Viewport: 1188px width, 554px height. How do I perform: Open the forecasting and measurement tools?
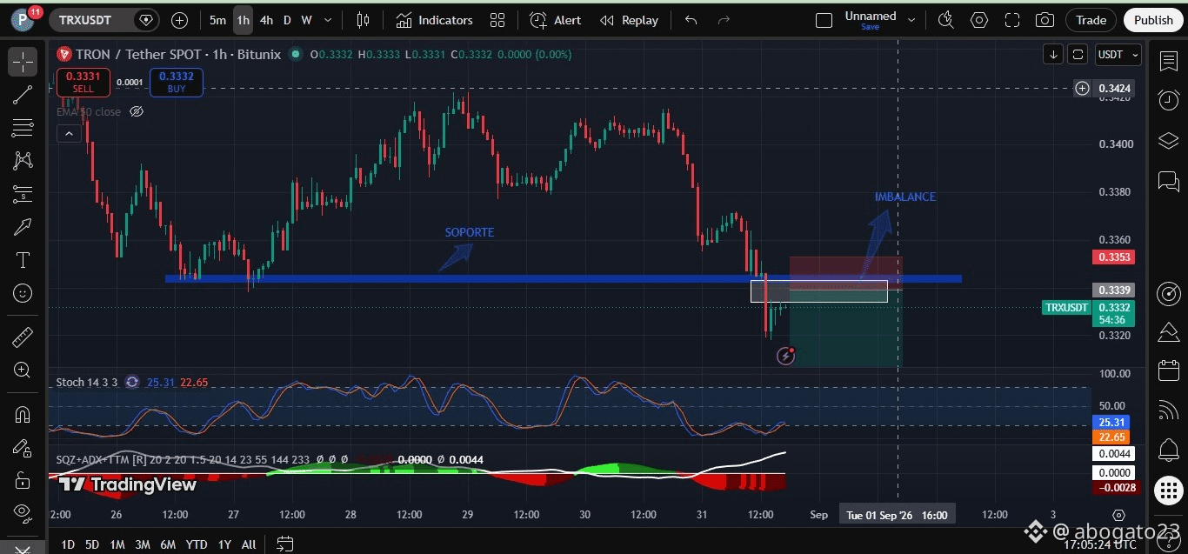[x=23, y=194]
